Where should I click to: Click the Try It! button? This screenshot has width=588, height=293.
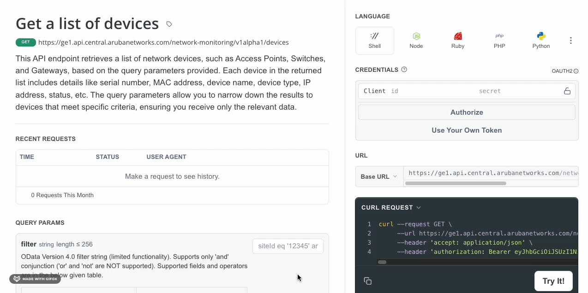coord(553,281)
